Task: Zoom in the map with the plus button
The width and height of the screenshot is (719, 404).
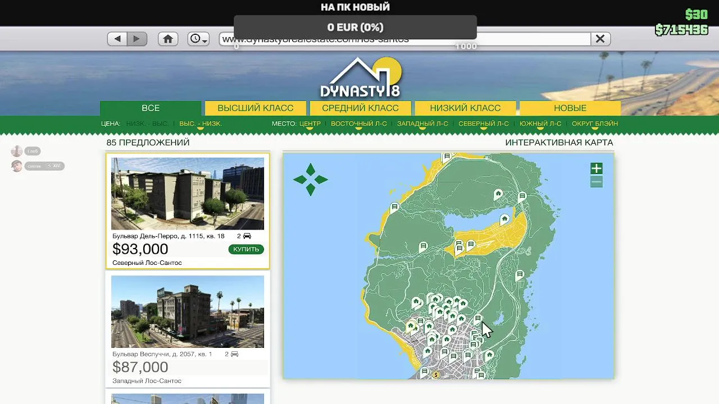Action: pyautogui.click(x=597, y=168)
